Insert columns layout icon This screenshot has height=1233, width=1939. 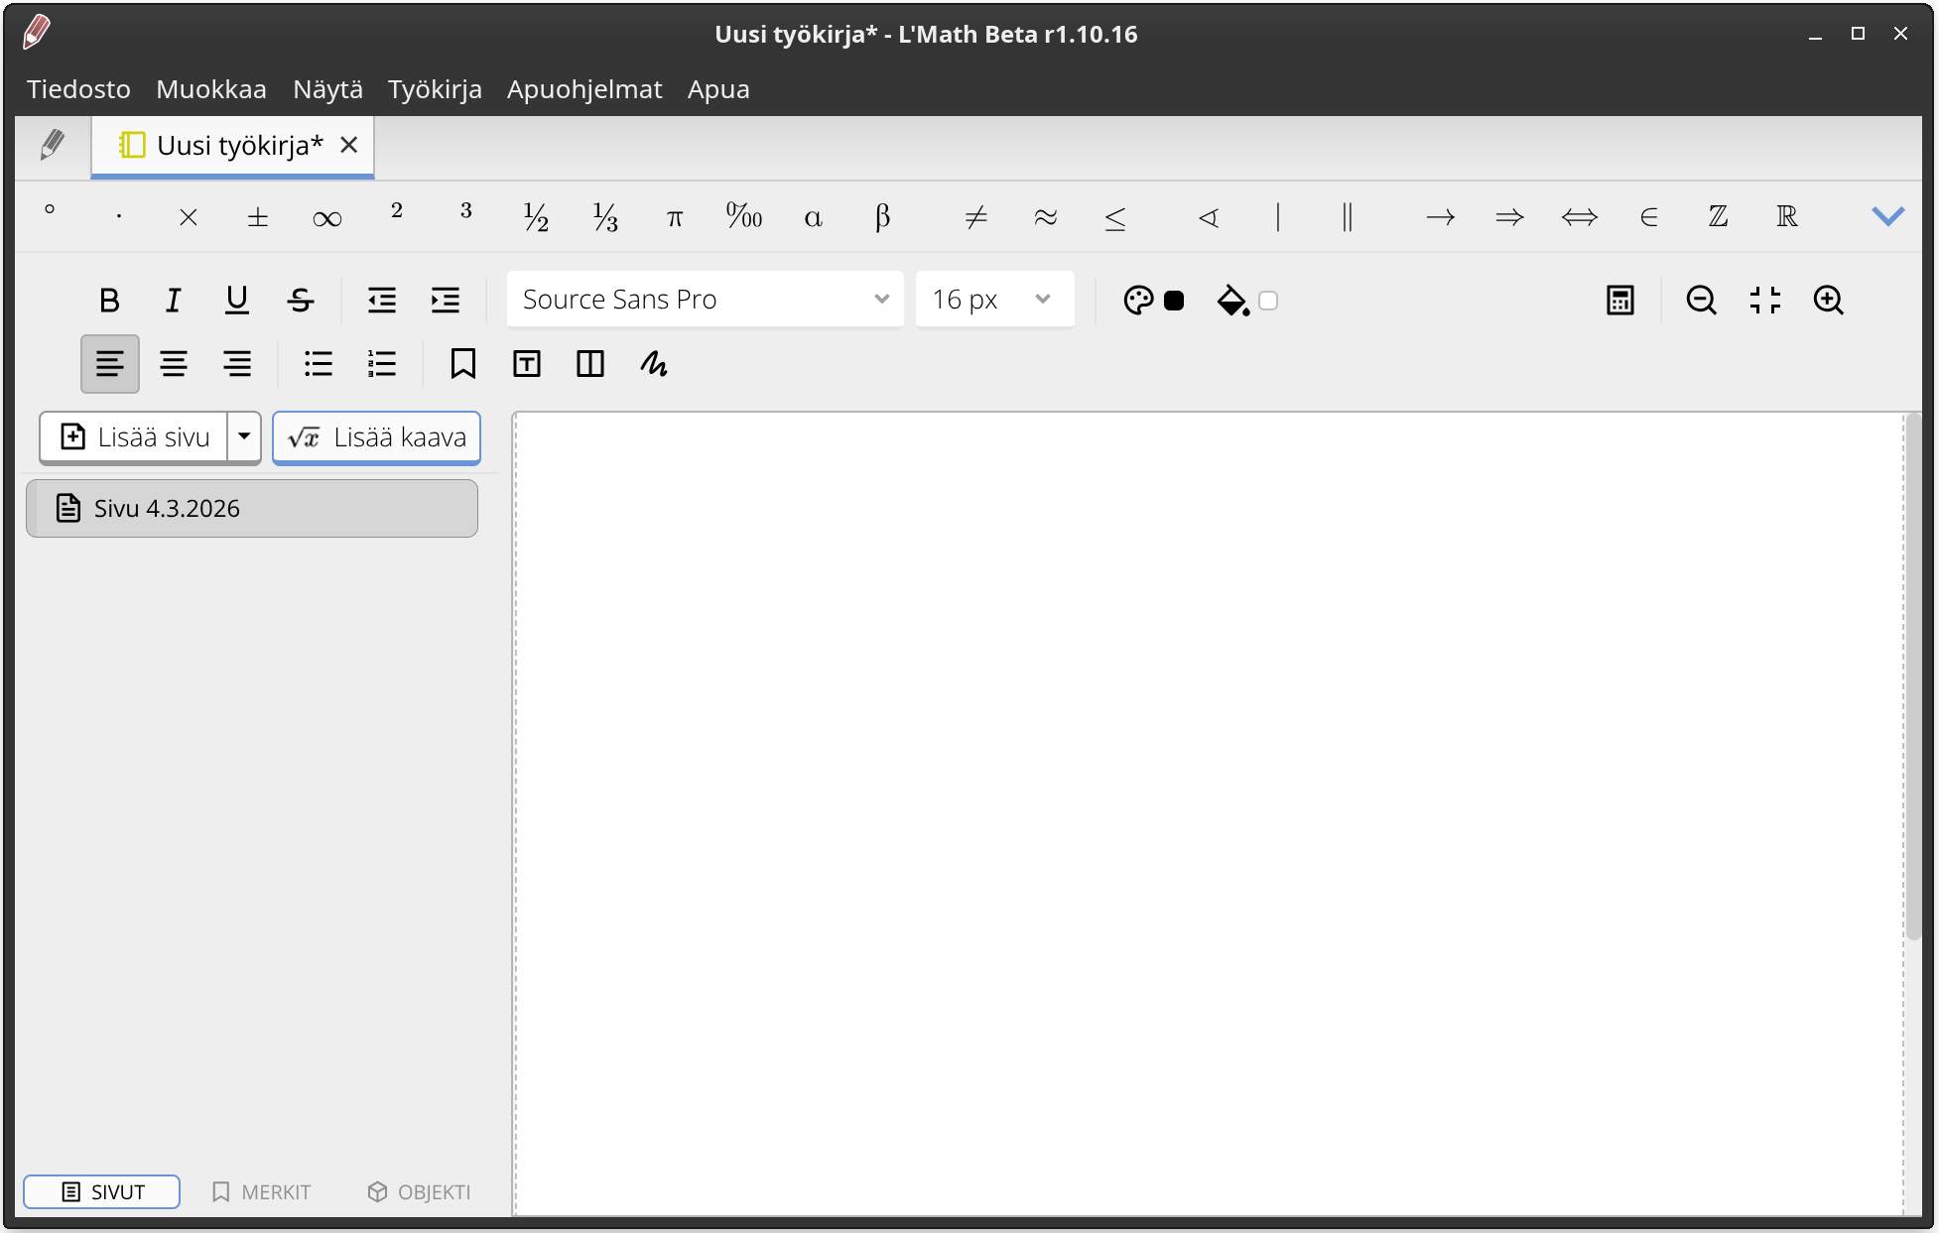click(589, 364)
